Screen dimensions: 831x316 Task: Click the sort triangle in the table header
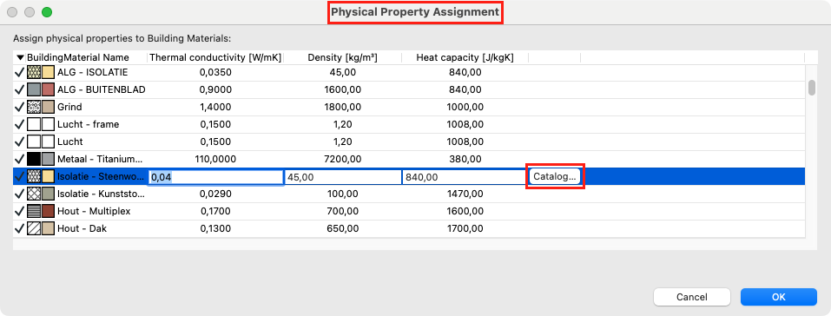[20, 57]
